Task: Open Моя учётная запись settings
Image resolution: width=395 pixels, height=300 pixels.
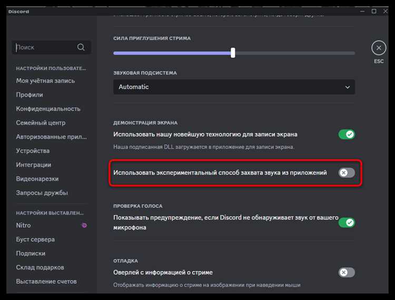Action: pyautogui.click(x=45, y=81)
